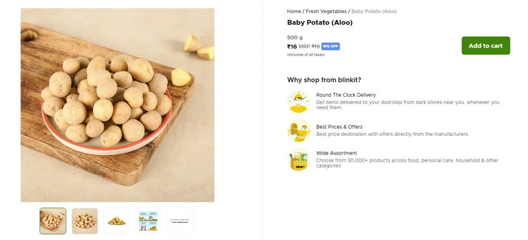Open Fresh Vegetables breadcrumb link

pyautogui.click(x=326, y=11)
